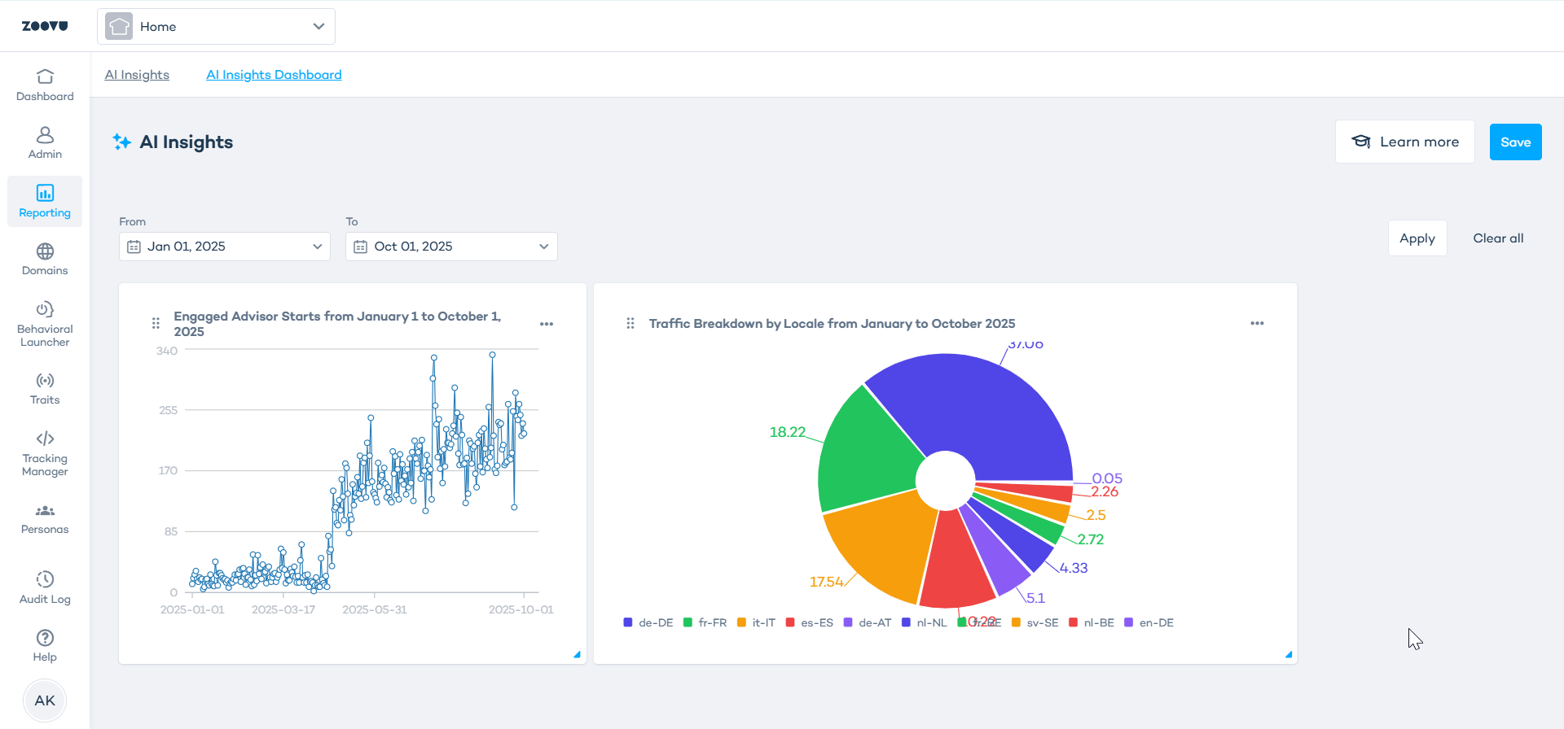Switch to AI Insights Dashboard tab
Image resolution: width=1564 pixels, height=729 pixels.
(x=274, y=75)
